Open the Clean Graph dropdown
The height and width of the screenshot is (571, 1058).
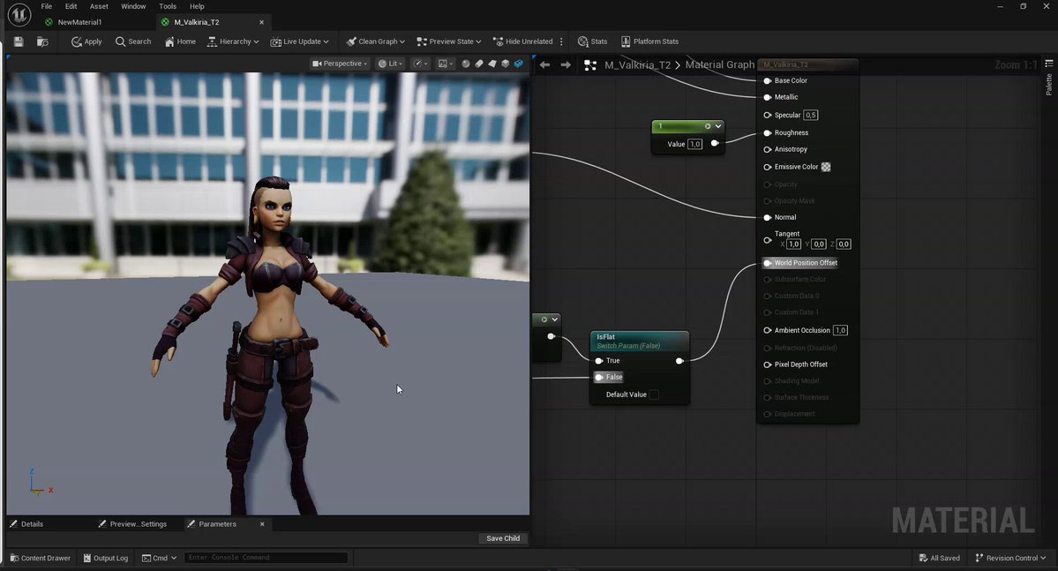(x=375, y=41)
